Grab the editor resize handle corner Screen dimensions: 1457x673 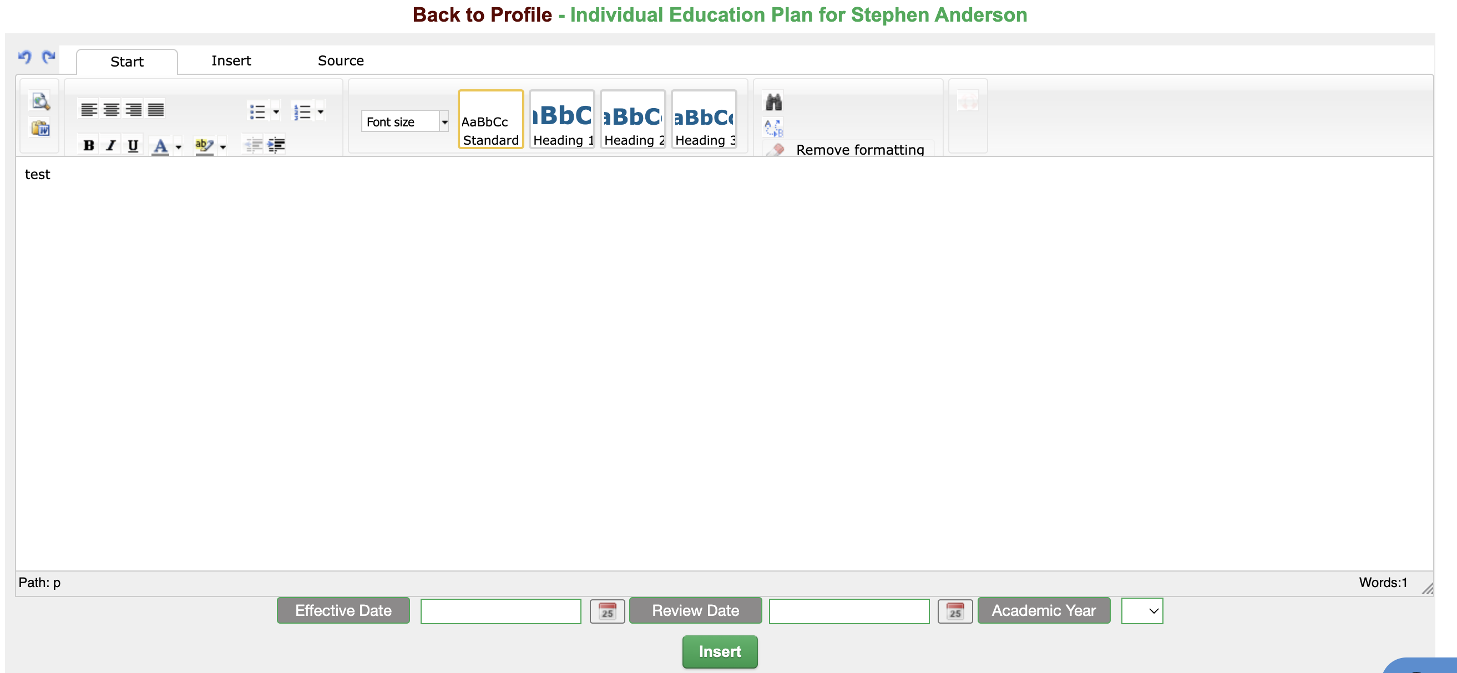click(x=1428, y=588)
